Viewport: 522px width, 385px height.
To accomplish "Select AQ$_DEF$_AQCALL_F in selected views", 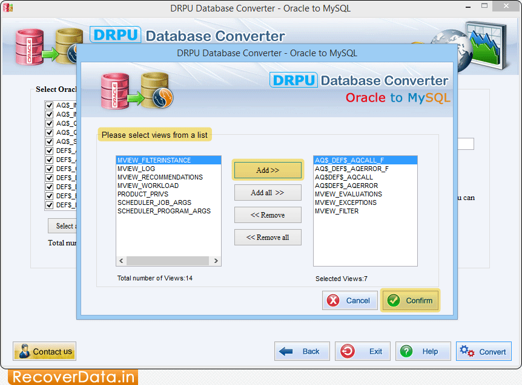I will pos(365,160).
